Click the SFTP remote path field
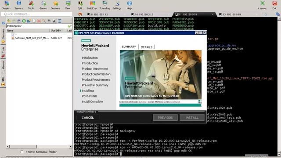Image resolution: width=281 pixels, height=158 pixels. tap(37, 26)
